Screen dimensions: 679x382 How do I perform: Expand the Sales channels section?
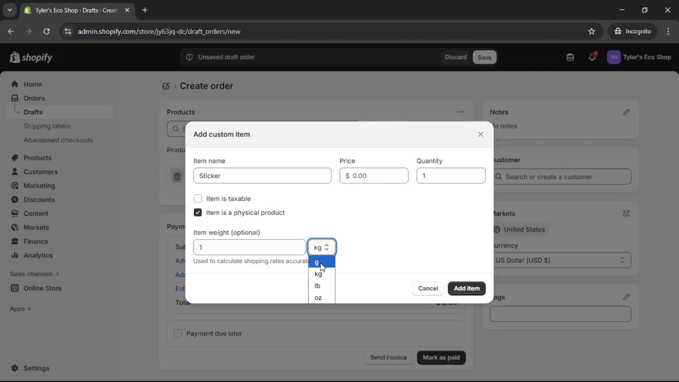34,274
